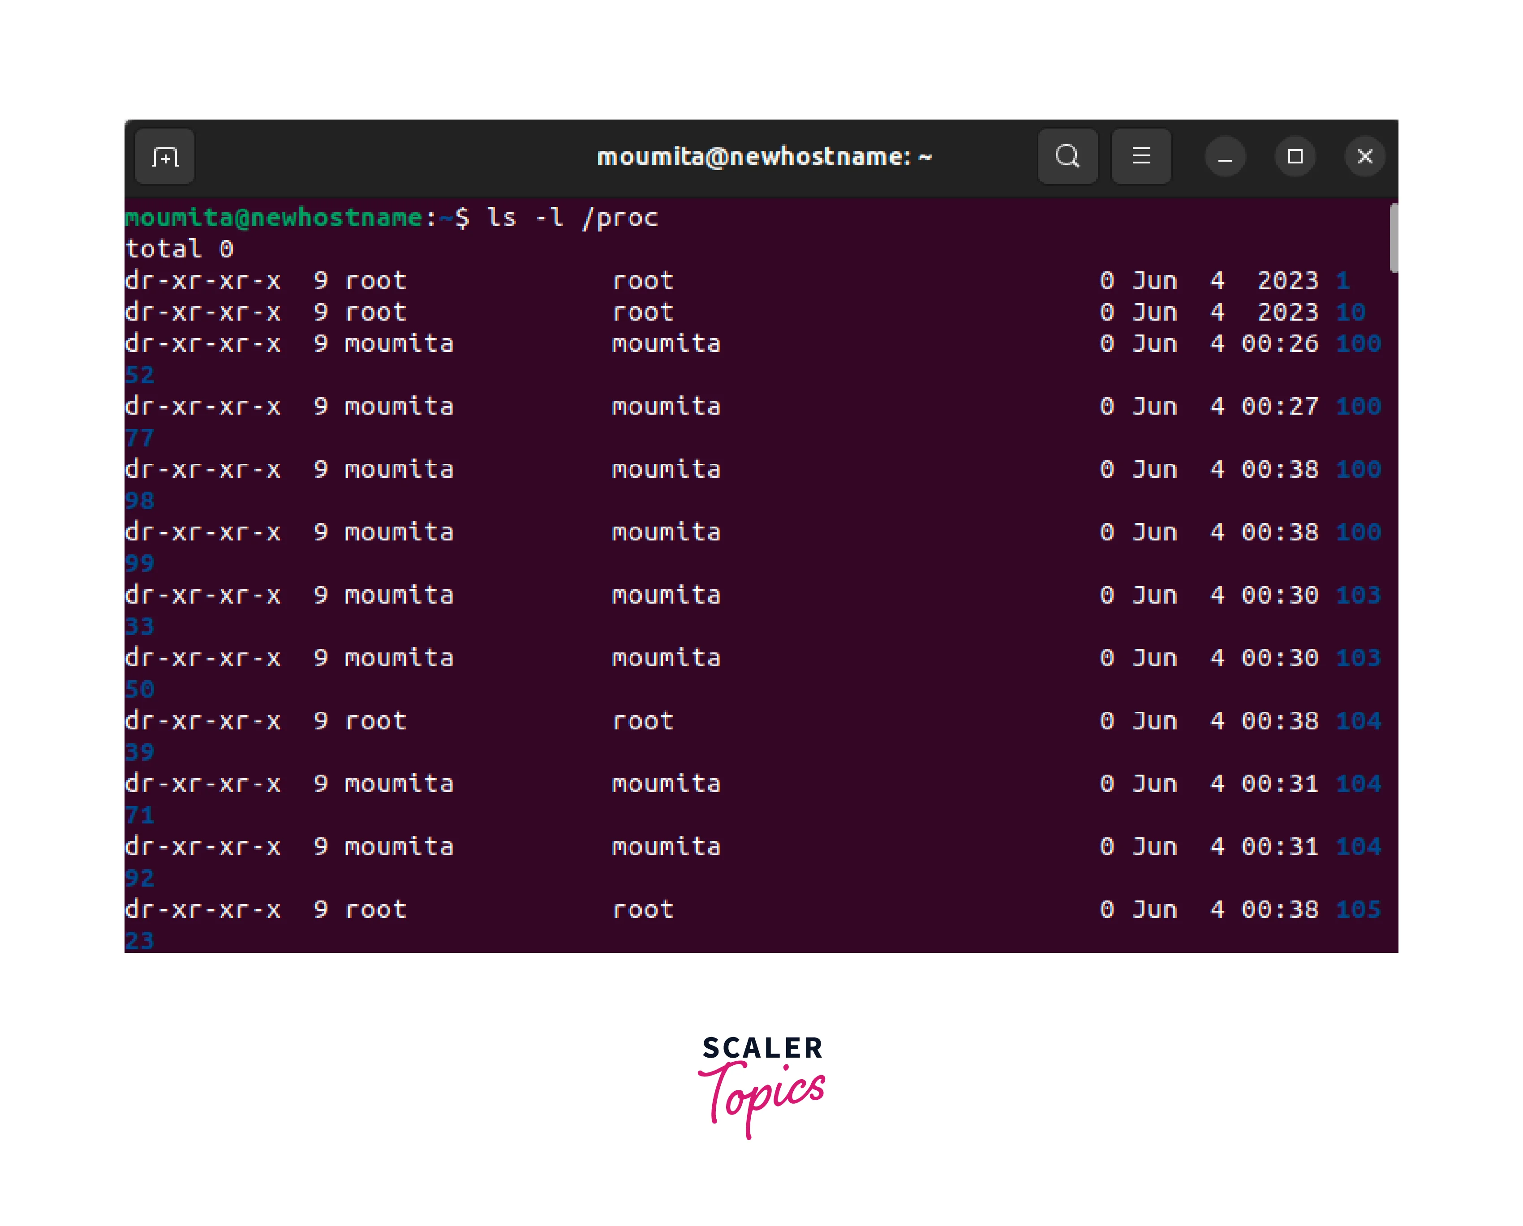The width and height of the screenshot is (1523, 1226).
Task: Click the wrapped blue '77' text
Action: pos(140,438)
